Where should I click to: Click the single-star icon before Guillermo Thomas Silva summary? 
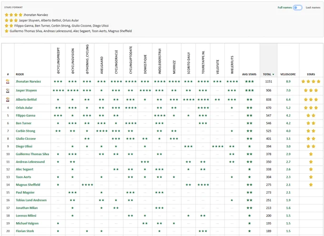tap(6, 31)
